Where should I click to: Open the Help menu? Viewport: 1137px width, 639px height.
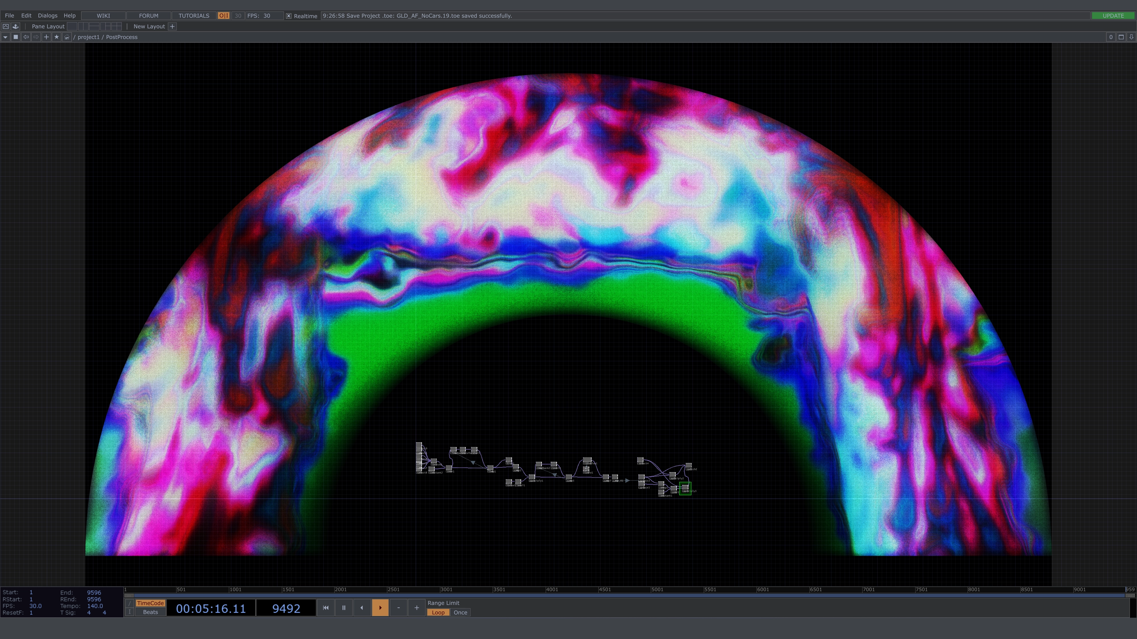[x=70, y=16]
